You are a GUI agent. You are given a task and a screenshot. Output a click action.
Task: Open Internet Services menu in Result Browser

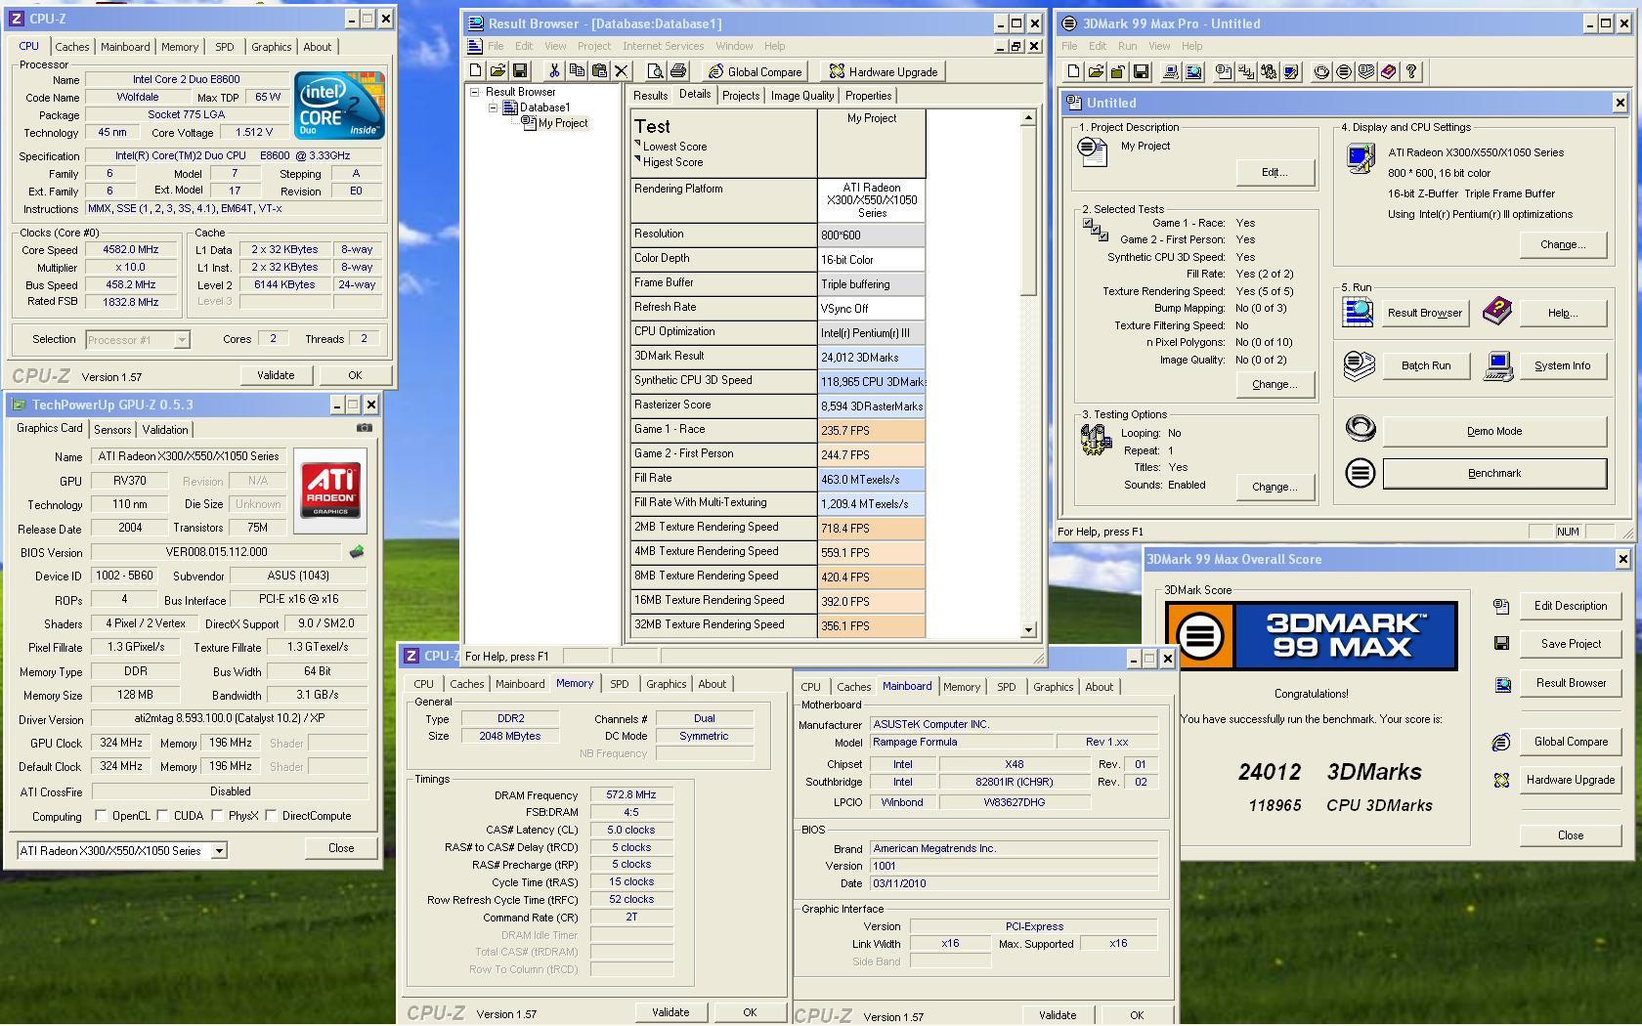663,46
